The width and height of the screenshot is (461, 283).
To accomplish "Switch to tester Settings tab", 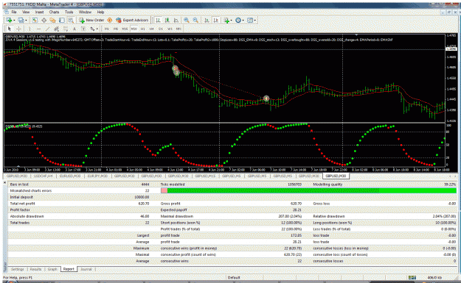I will [18, 269].
